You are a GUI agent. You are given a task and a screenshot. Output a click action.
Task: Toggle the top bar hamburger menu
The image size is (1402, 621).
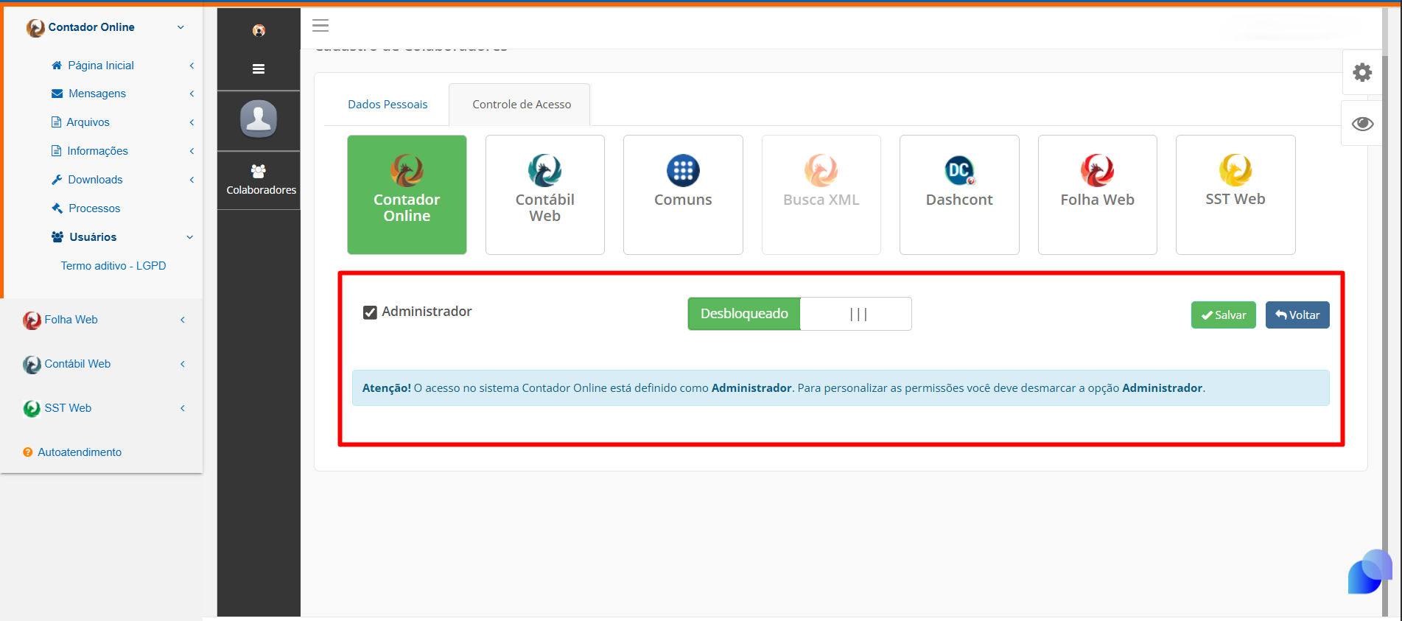[320, 26]
